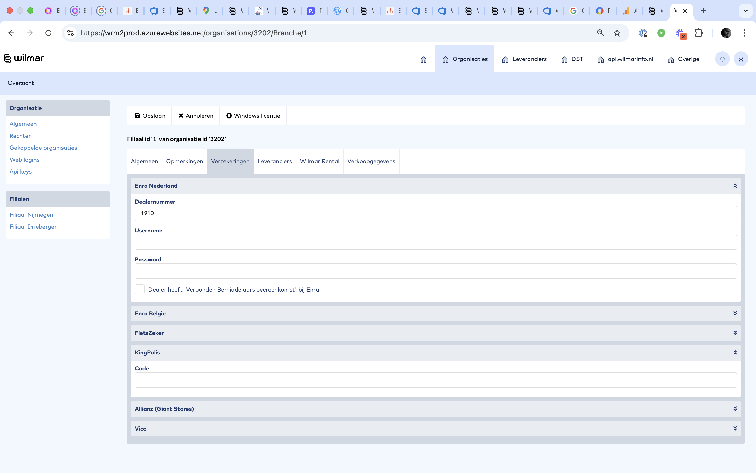Open the Web logins sidebar link
Screen dimensions: 756x473
24,160
